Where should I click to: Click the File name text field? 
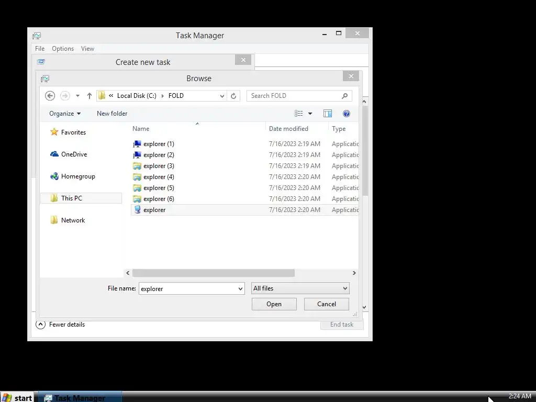pos(188,288)
